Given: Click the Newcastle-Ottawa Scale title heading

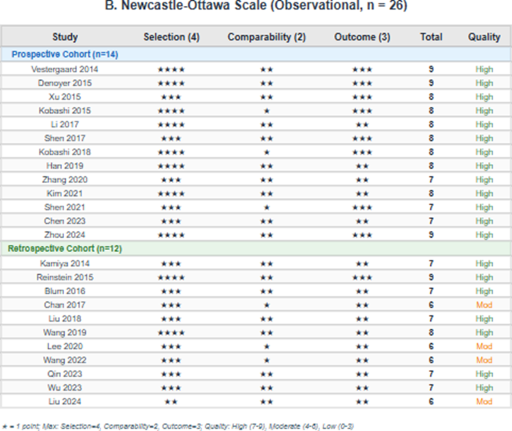Looking at the screenshot, I should 256,7.
